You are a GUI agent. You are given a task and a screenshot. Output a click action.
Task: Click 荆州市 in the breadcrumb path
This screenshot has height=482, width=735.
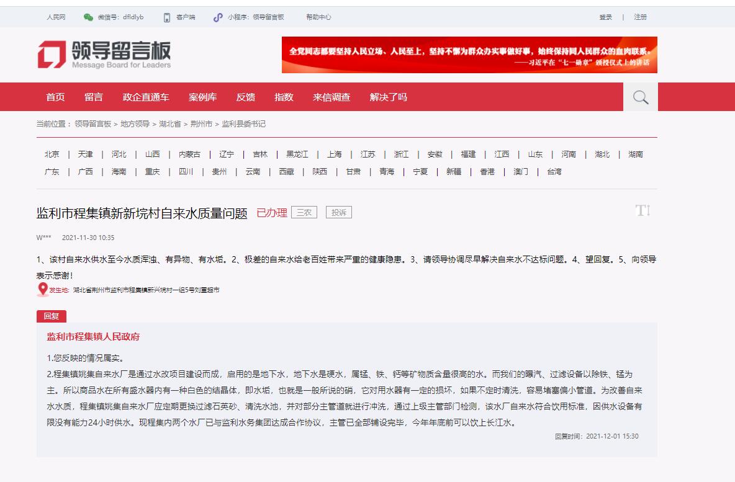click(x=201, y=124)
